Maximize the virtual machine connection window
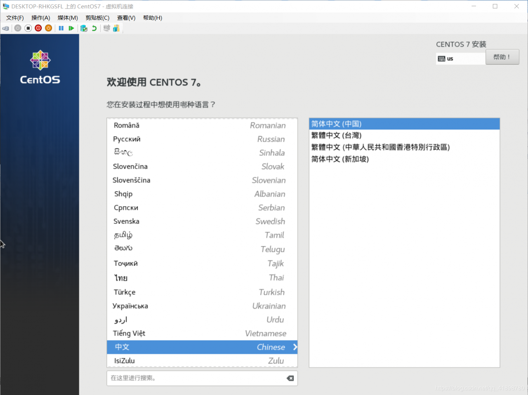The width and height of the screenshot is (528, 395). (495, 6)
